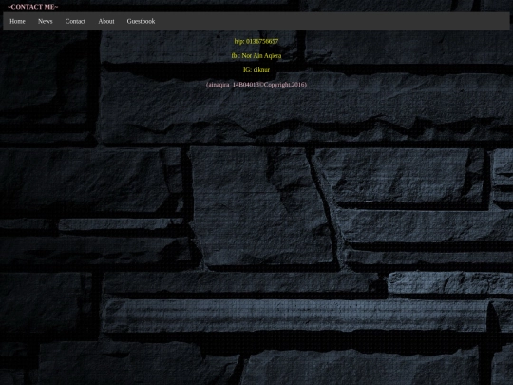Click the IG: ciknur text line
Viewport: 513px width, 385px height.
[256, 70]
